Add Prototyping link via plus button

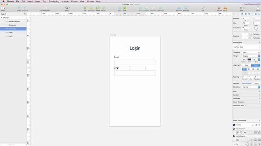point(259,43)
